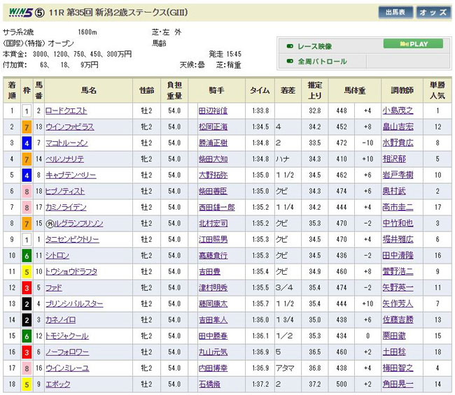
Task: Click the green arrow icon beside レース映像
Action: click(x=290, y=46)
